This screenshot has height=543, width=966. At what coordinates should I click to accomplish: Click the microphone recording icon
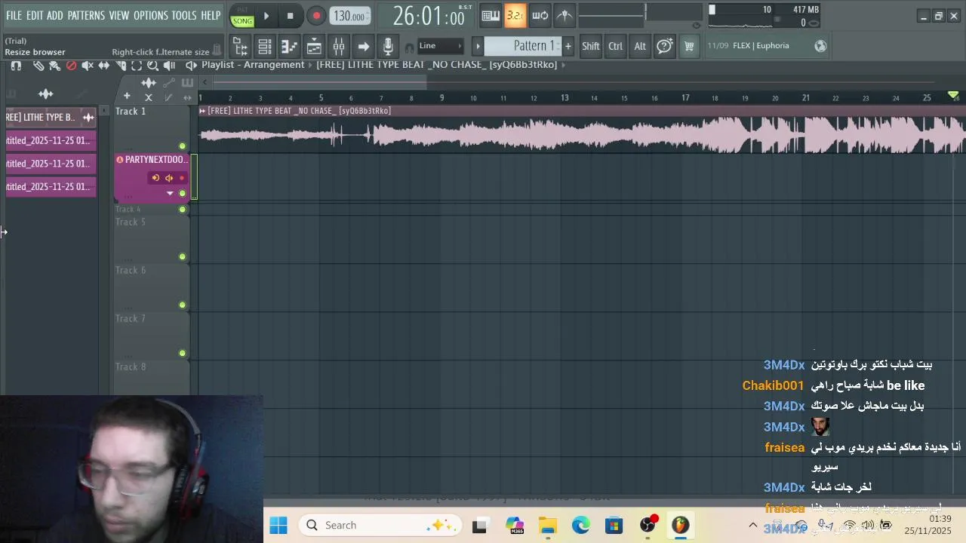point(388,47)
